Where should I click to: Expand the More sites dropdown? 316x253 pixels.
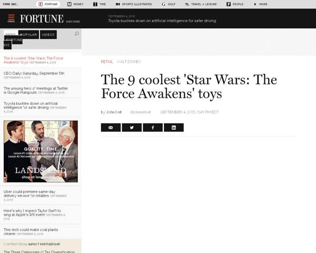(260, 4)
